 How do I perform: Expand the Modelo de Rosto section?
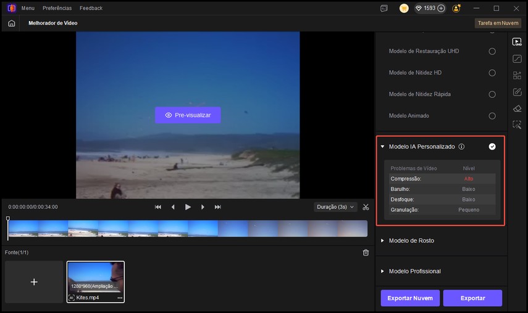point(382,240)
